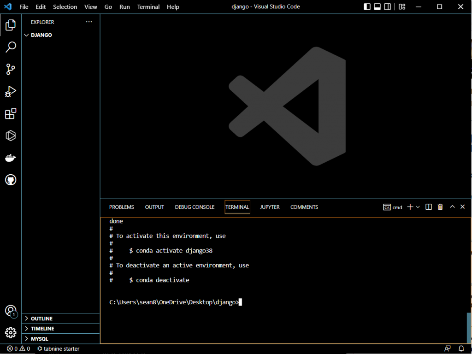Open the Selection menu
The image size is (472, 354).
point(65,6)
